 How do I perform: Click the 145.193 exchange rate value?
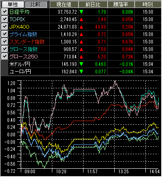click(x=69, y=64)
